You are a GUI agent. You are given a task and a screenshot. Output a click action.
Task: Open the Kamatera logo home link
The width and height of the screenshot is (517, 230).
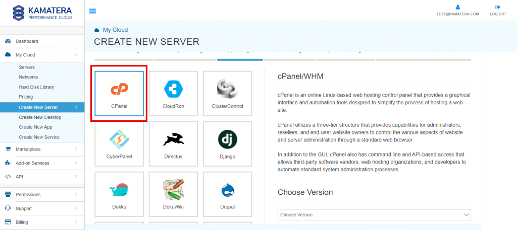click(x=42, y=13)
